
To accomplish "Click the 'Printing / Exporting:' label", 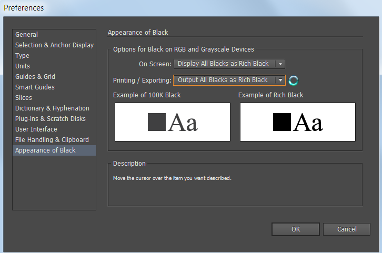I will (x=142, y=80).
